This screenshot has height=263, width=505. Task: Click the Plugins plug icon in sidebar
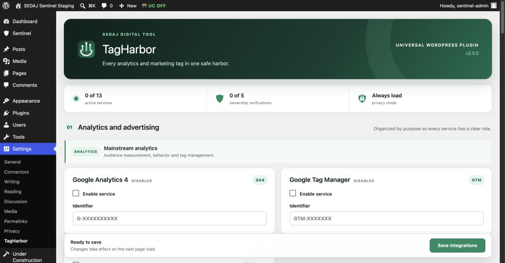click(6, 113)
